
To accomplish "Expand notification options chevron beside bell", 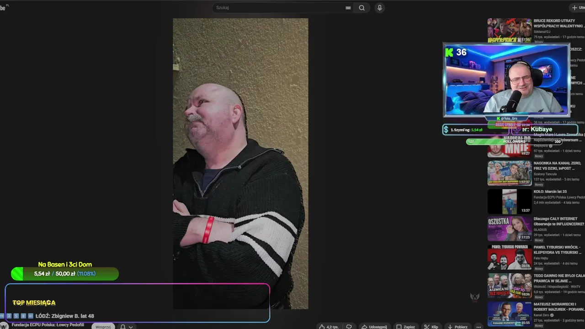I will coord(131,327).
